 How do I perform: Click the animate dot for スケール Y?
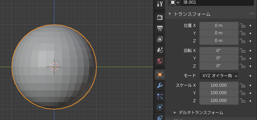[x=250, y=93]
